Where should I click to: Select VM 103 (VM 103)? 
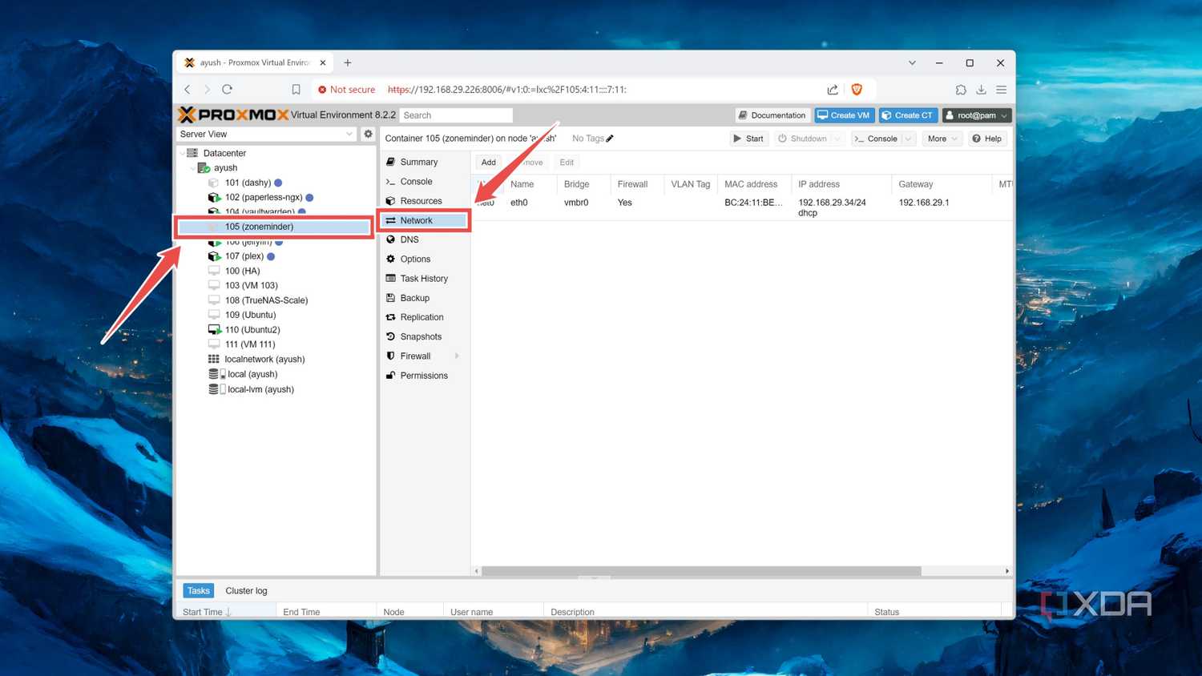251,285
